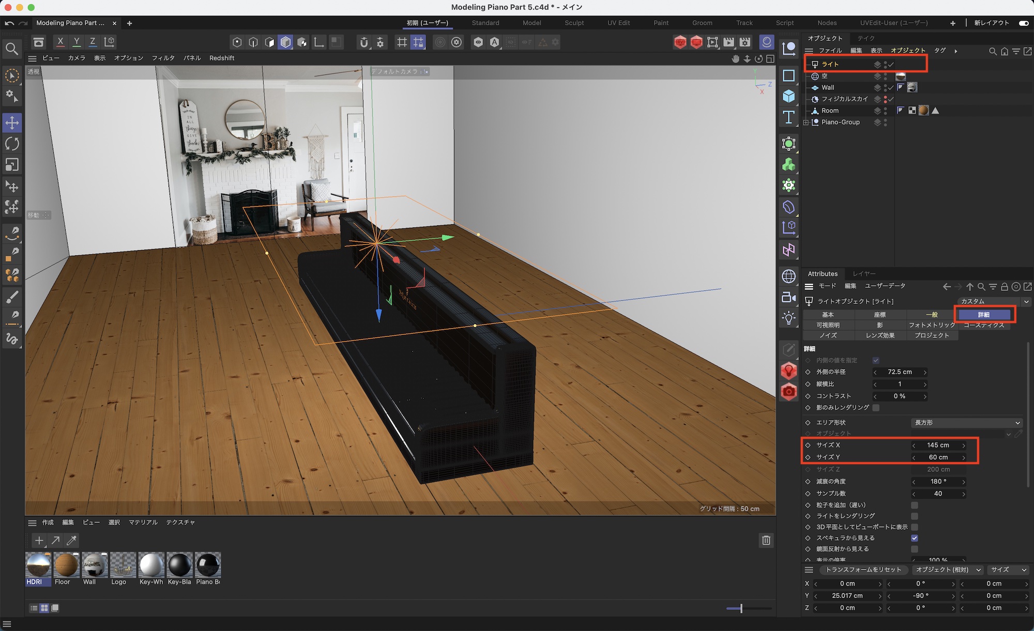Delete material using trash icon
The width and height of the screenshot is (1034, 631).
click(x=766, y=540)
